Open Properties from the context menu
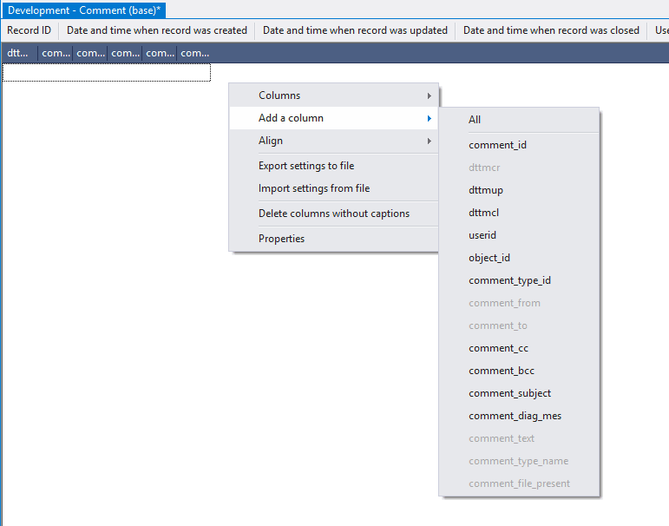This screenshot has width=669, height=526. point(281,239)
